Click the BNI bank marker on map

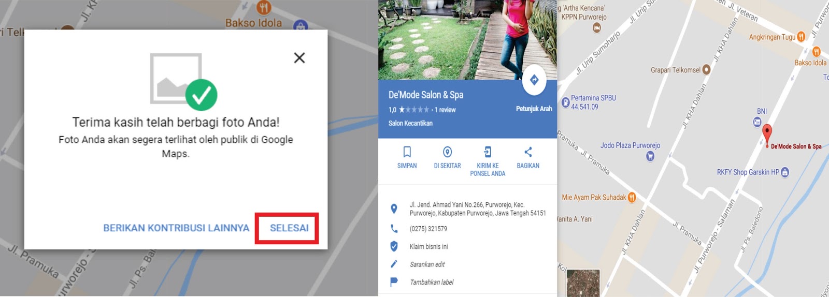click(x=757, y=122)
